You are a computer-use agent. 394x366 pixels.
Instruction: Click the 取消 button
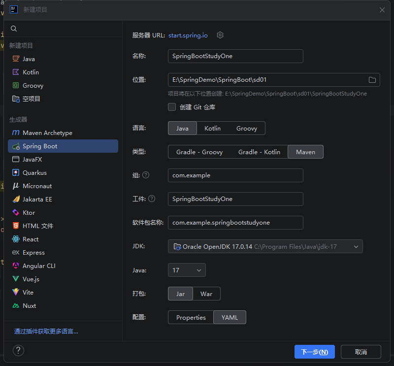(x=361, y=352)
